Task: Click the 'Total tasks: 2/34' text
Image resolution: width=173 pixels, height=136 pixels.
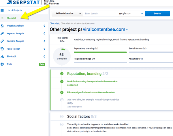Action: pyautogui.click(x=62, y=40)
